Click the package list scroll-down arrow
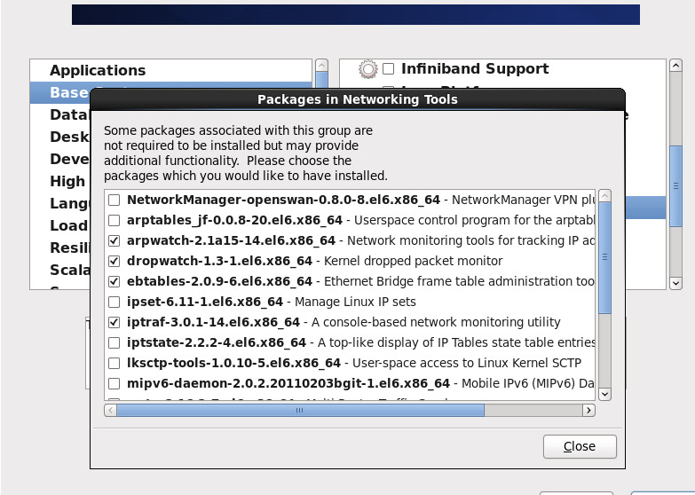Viewport: 695px width, 495px height. [605, 394]
